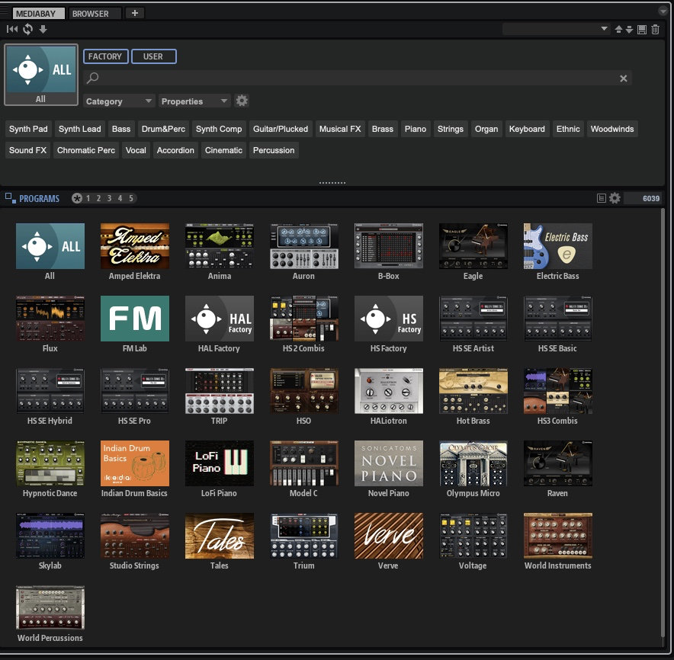Open the results list settings gear
Screen dimensions: 674x660
click(x=615, y=198)
